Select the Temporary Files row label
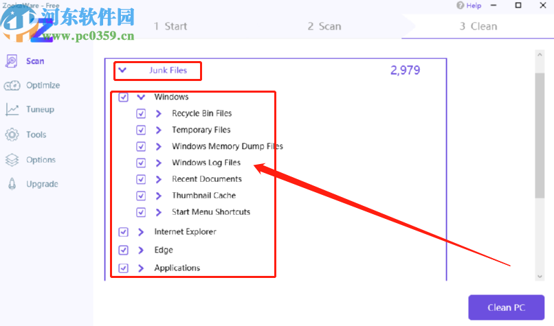This screenshot has height=326, width=554. (201, 130)
